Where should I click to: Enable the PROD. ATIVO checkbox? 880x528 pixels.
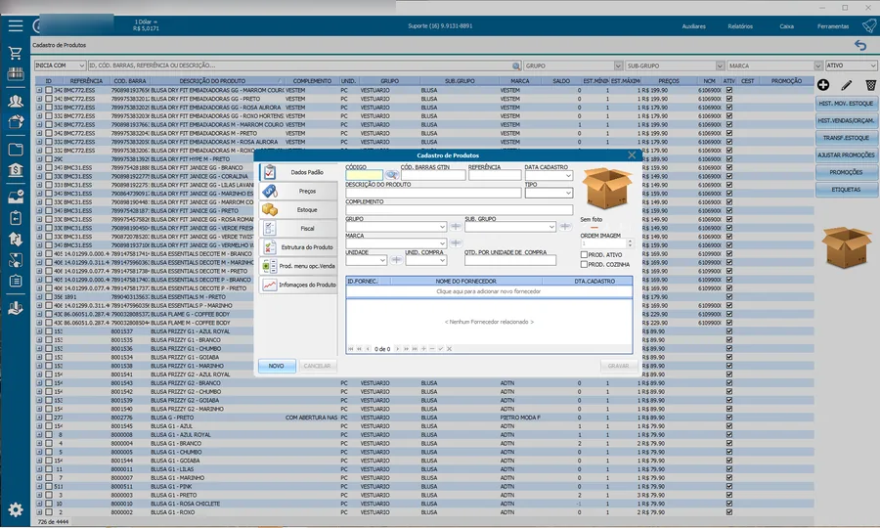[585, 255]
